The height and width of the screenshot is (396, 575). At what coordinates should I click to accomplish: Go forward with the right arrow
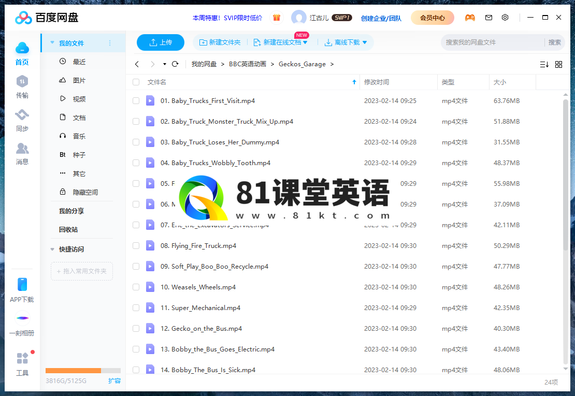(152, 64)
